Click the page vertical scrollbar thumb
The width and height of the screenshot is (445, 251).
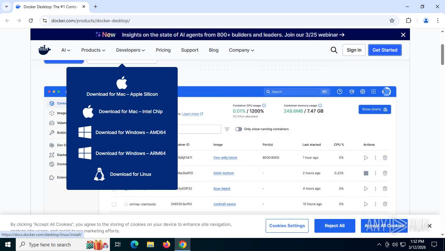pos(442,55)
